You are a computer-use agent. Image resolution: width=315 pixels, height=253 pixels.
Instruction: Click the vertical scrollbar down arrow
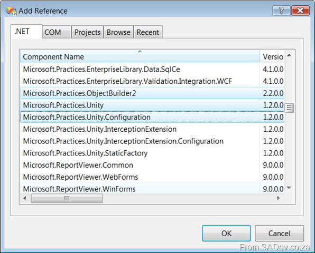[289, 188]
